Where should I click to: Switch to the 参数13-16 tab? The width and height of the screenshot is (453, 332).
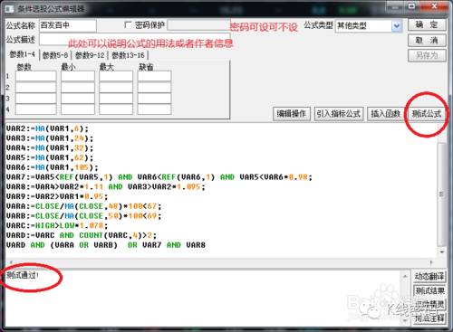coord(128,55)
